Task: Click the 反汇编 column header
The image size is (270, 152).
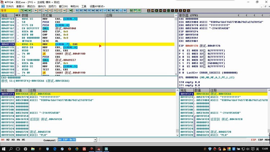Action: coord(73,15)
